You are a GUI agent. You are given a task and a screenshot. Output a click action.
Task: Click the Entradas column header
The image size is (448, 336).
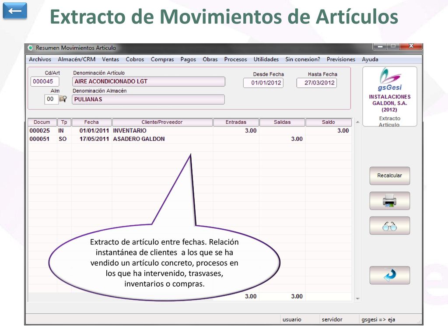coord(236,122)
